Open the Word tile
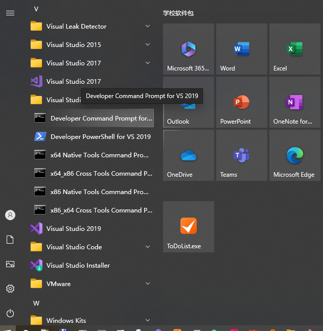Viewport: 323px width, 331px height. (x=241, y=50)
